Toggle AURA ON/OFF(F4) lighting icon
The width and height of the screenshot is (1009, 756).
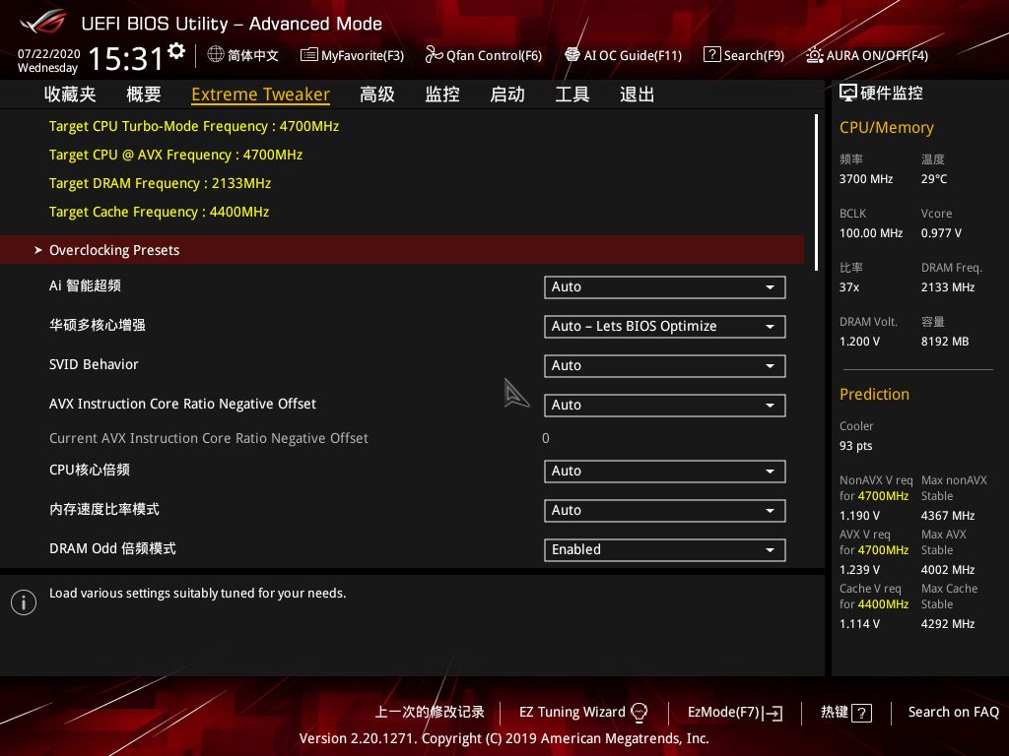click(814, 55)
